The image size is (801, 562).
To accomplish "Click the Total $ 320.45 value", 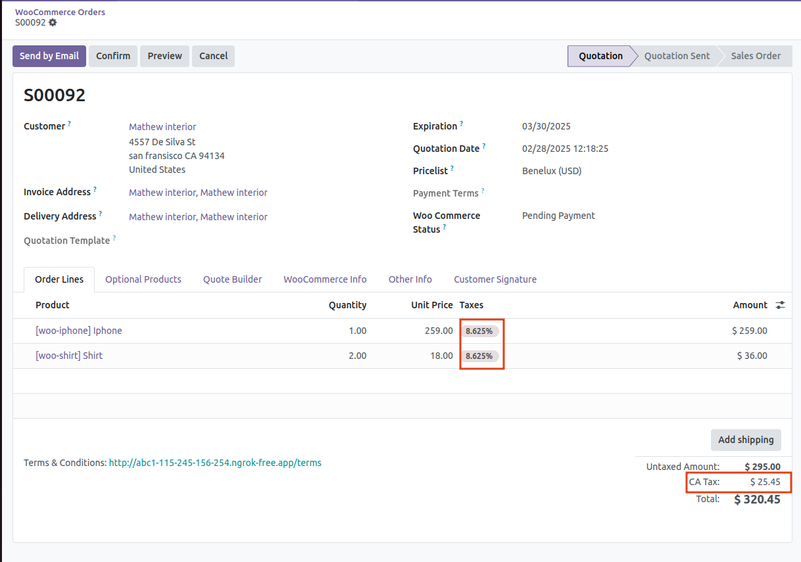I will [757, 500].
